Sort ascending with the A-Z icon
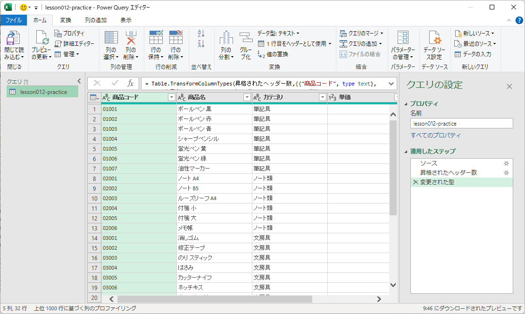This screenshot has width=525, height=314. (201, 33)
